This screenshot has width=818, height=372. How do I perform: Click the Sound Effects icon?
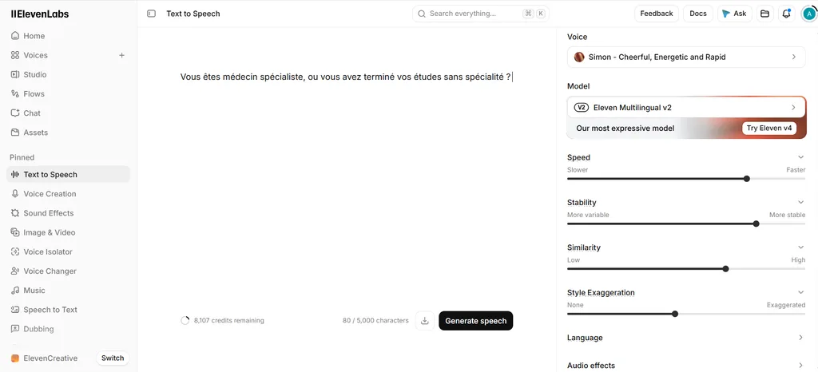point(15,213)
